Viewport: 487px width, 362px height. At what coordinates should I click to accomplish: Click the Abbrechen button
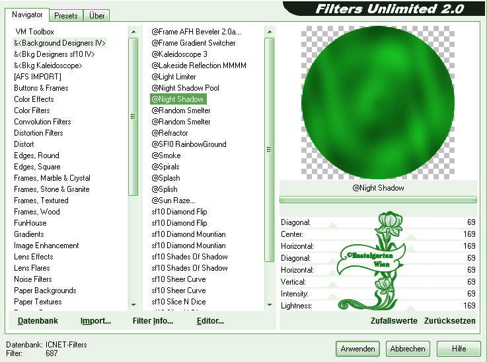[x=408, y=349]
